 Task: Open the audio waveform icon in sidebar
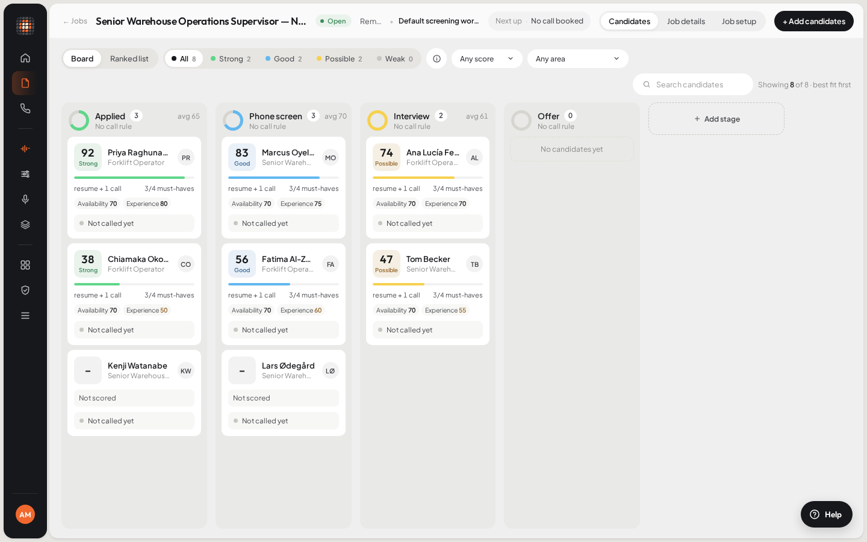click(x=25, y=149)
